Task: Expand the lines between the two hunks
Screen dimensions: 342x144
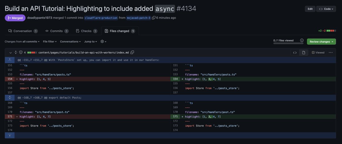Action: coord(10,98)
